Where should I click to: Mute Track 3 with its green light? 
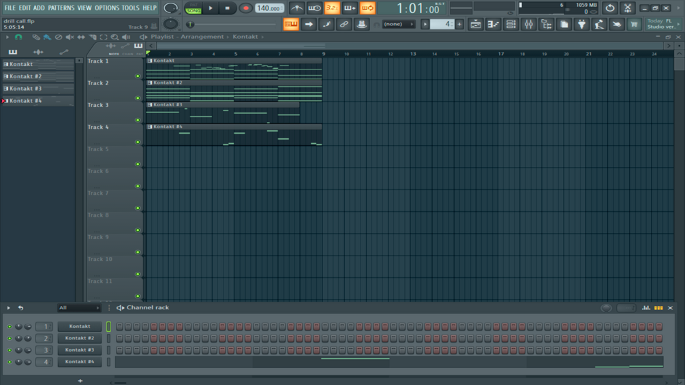(x=138, y=120)
